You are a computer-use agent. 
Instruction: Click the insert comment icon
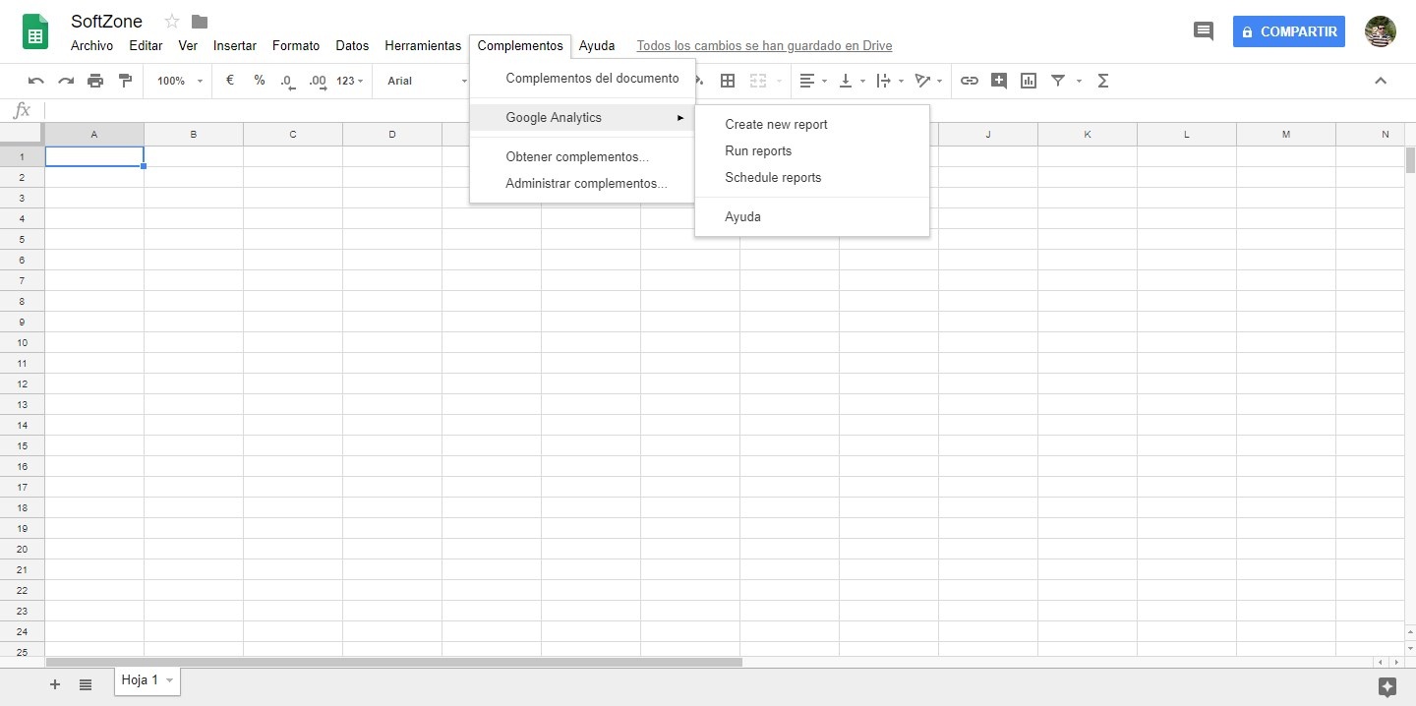pyautogui.click(x=999, y=81)
